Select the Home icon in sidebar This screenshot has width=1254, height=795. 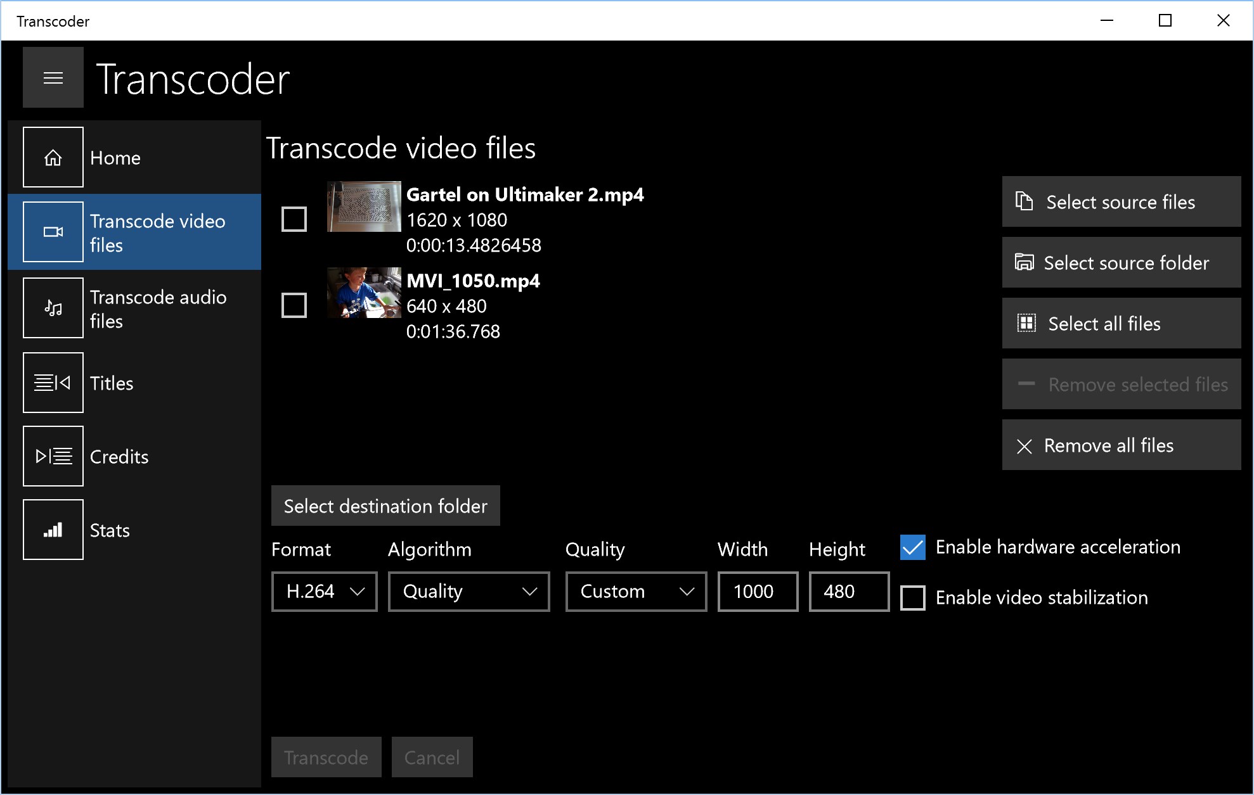pos(53,157)
